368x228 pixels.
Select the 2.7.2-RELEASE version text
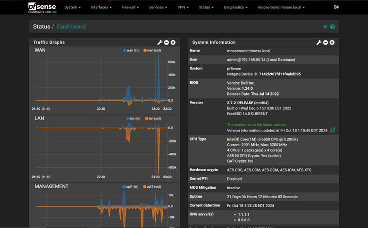point(240,103)
